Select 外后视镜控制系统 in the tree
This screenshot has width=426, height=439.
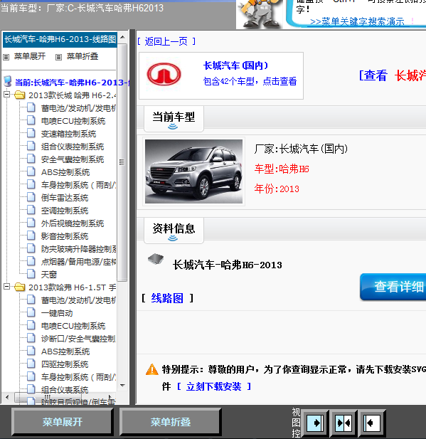[x=73, y=223]
